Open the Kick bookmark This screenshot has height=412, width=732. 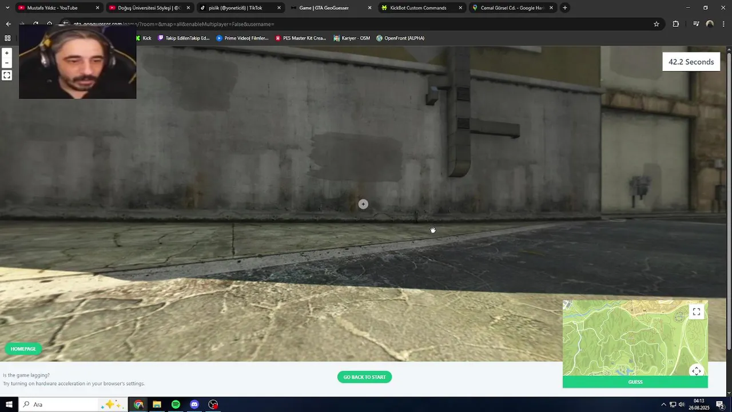(144, 38)
